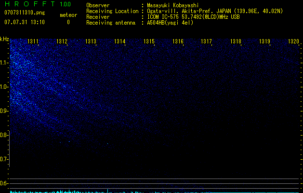Click the 1319 time marker
Viewport: 303px width, 193px height.
pyautogui.click(x=264, y=41)
